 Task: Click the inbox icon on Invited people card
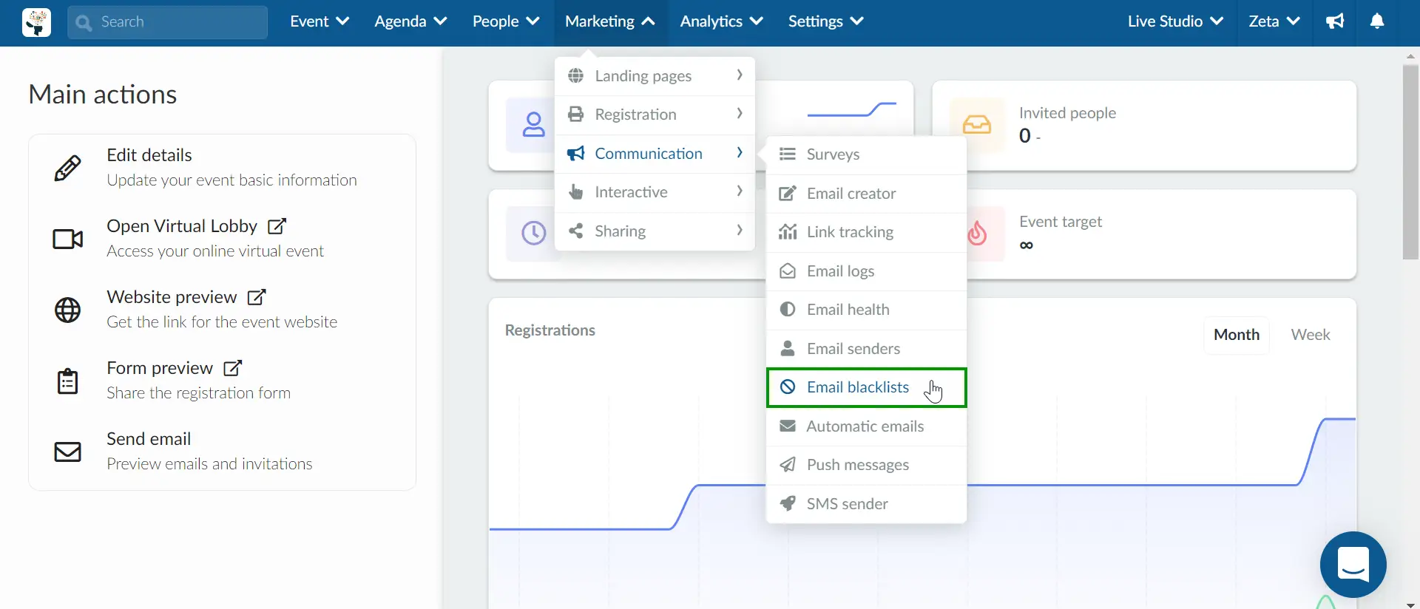(977, 125)
